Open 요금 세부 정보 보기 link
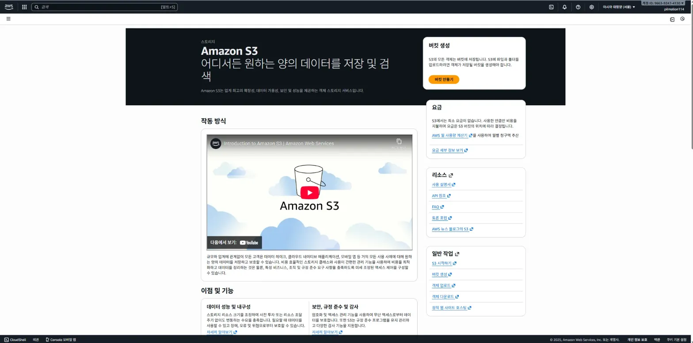 [x=449, y=150]
